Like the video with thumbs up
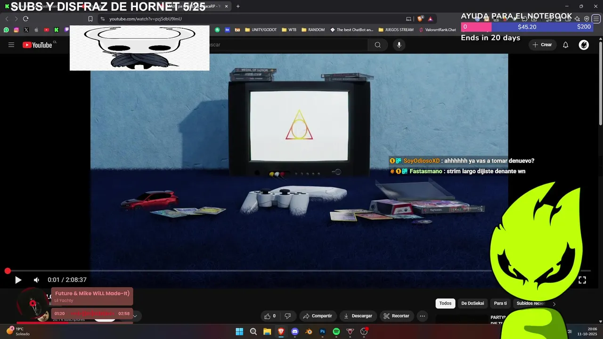 (x=270, y=316)
